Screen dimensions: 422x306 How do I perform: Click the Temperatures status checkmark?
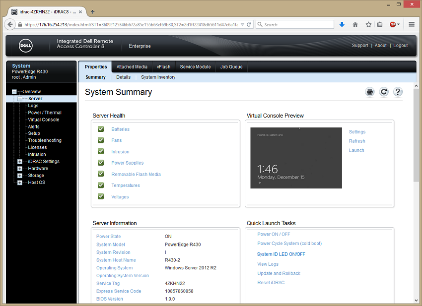coord(101,185)
